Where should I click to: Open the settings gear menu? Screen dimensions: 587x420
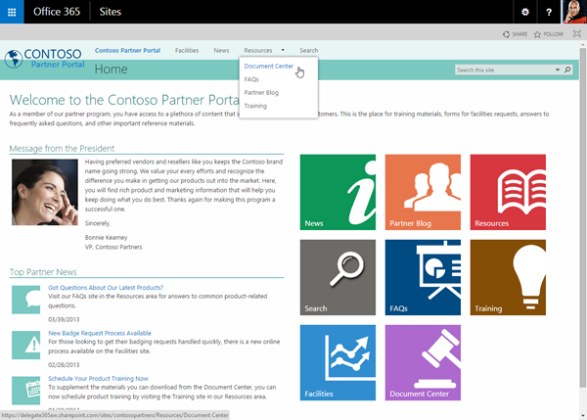point(525,12)
